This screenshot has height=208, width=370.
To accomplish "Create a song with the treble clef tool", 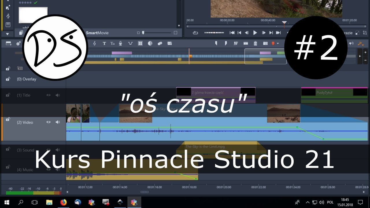I will [x=94, y=43].
